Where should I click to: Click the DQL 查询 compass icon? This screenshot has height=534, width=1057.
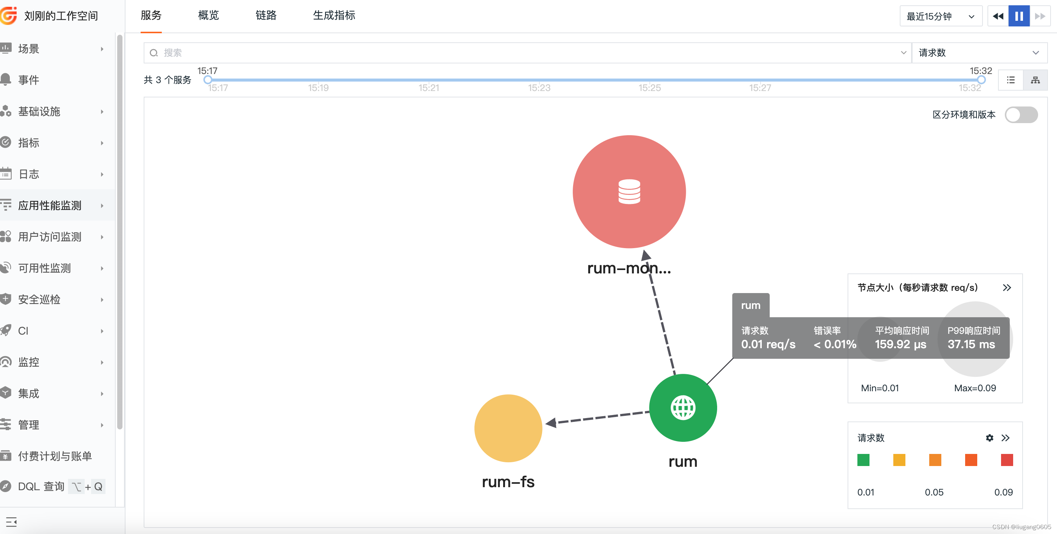[6, 486]
